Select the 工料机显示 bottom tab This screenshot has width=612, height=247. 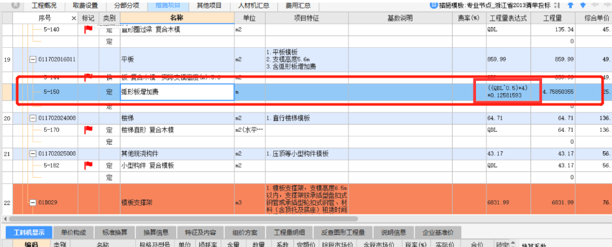28,232
